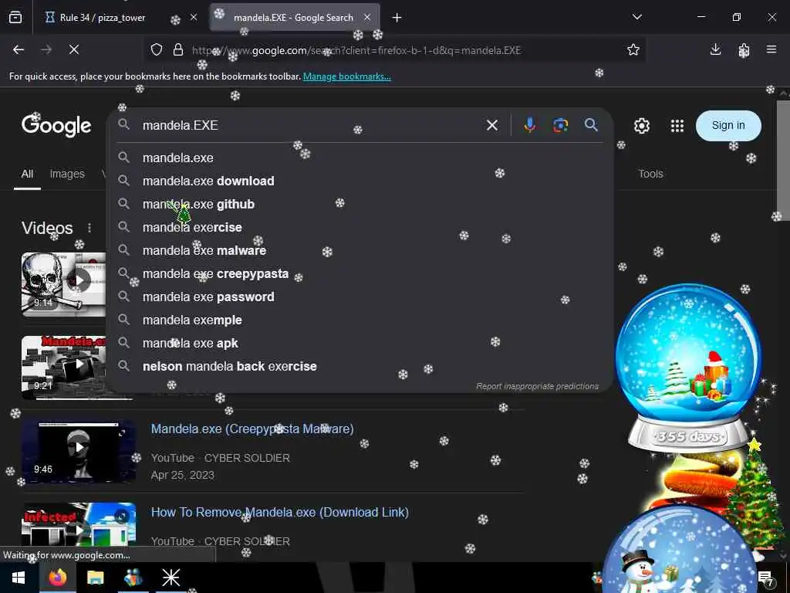Open the Mandela.exe (Creepypasta Malware) video link
790x593 pixels.
click(252, 429)
